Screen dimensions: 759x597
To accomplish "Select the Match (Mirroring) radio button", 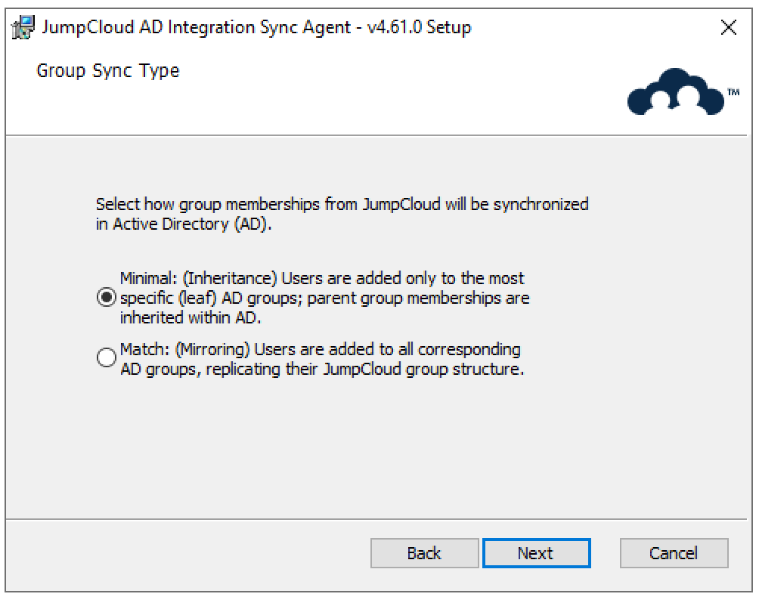I will 107,360.
